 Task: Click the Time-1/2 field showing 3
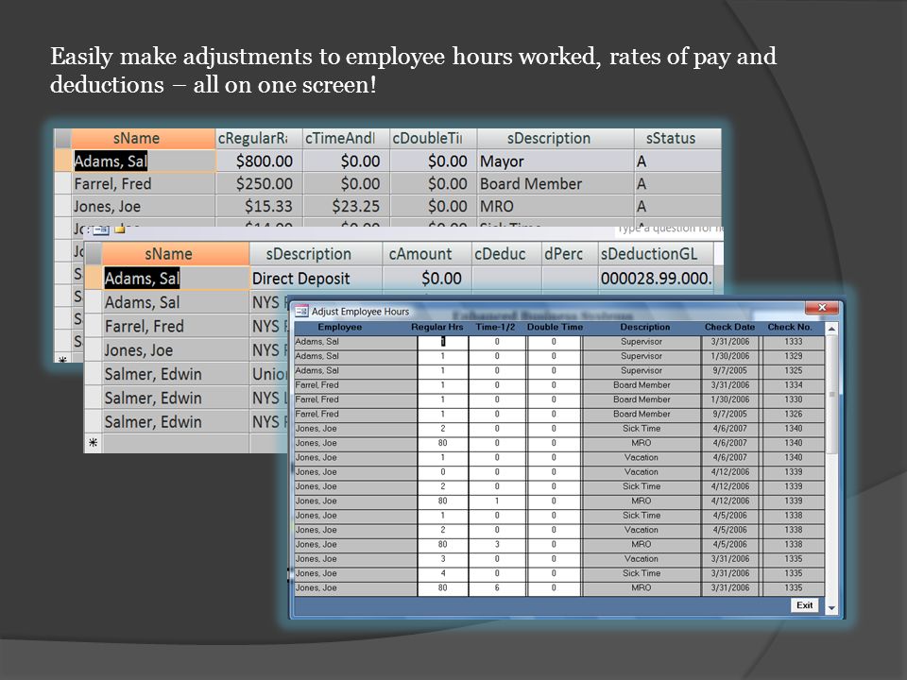(497, 544)
